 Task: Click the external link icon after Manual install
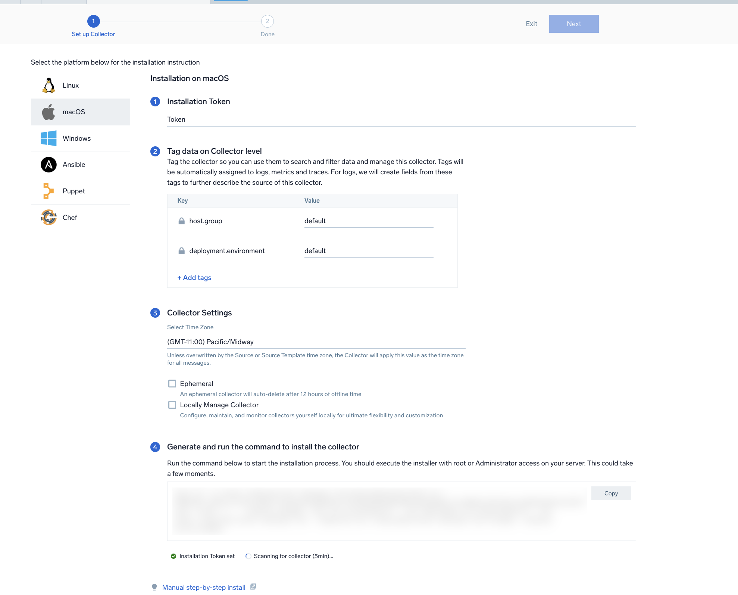(x=253, y=587)
